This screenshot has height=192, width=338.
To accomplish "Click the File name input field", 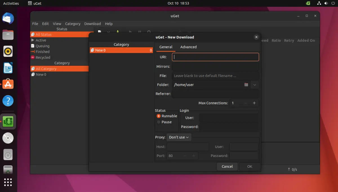I will (215, 76).
